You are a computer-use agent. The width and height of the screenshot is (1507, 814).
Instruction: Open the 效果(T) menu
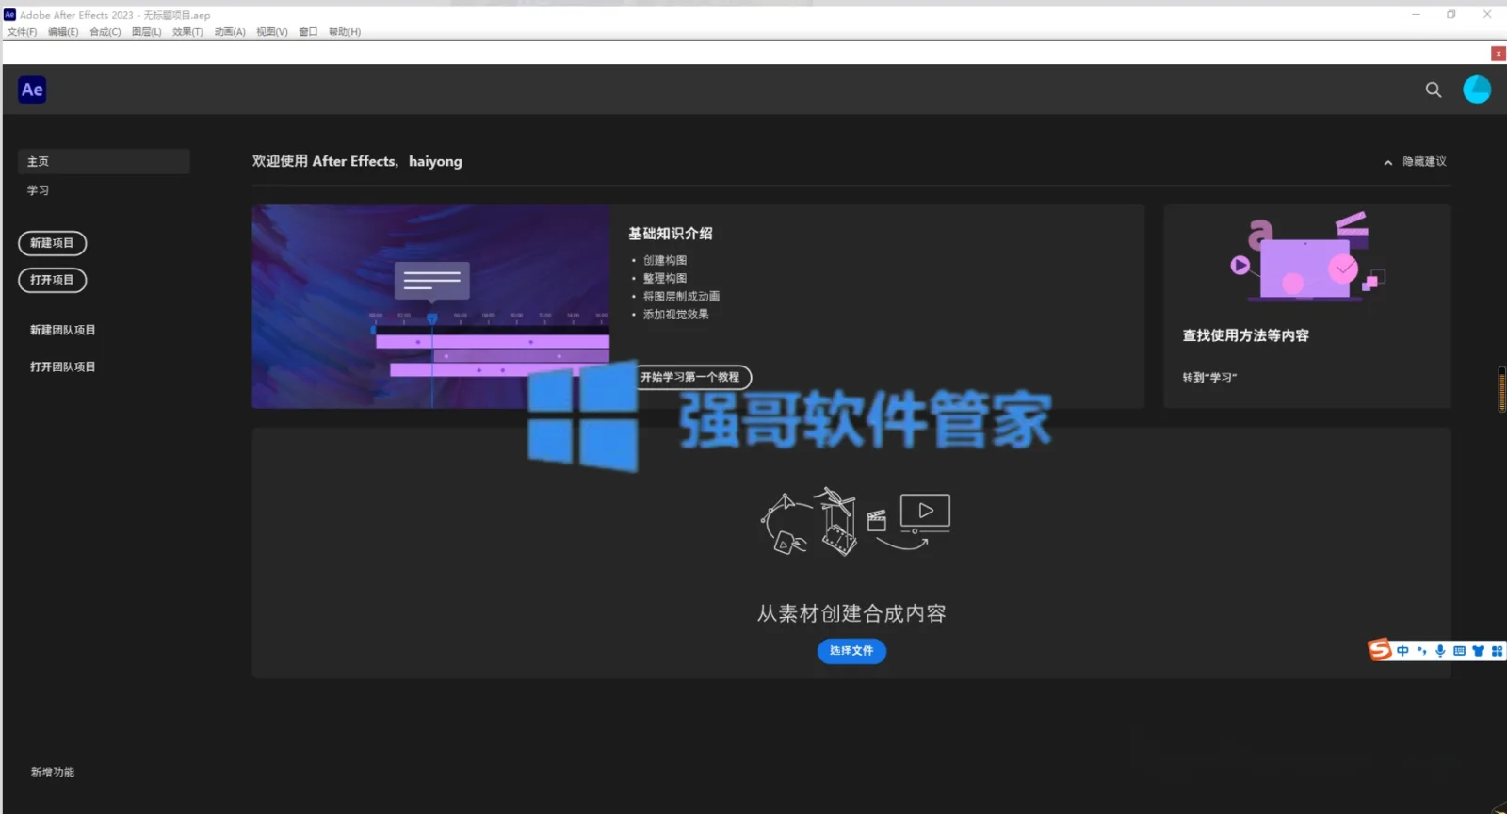coord(187,32)
